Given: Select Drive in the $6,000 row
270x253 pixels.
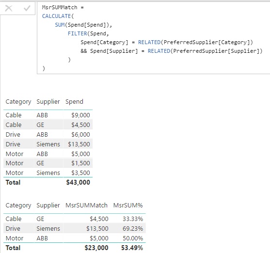Looking at the screenshot, I should [13, 135].
